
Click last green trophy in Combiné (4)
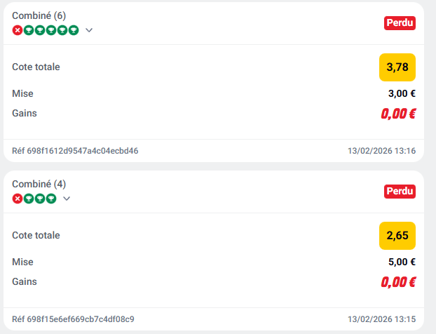[x=51, y=198]
